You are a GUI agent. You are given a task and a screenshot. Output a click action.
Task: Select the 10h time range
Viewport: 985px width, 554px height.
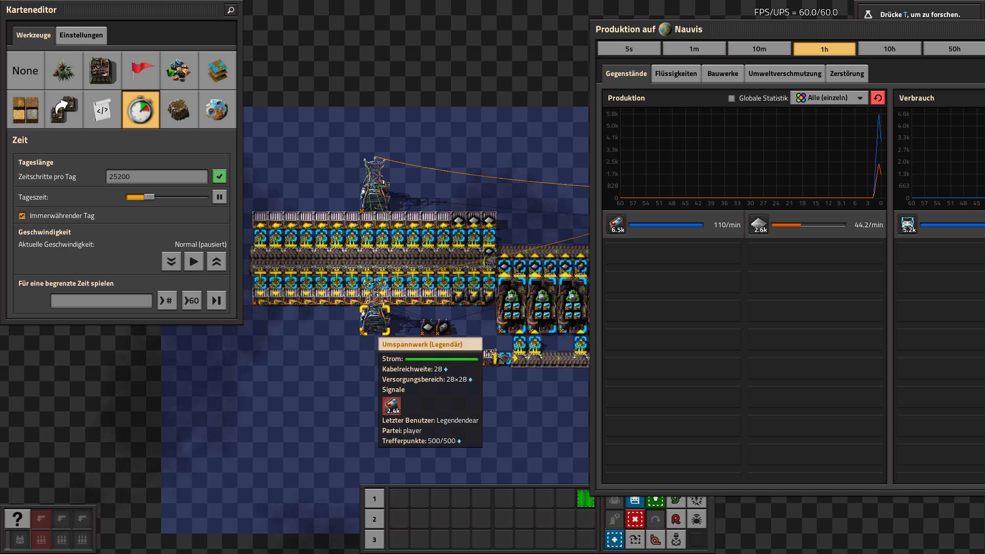[x=890, y=49]
